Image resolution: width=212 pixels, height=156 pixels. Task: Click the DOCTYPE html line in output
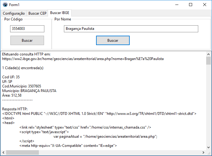click(x=99, y=114)
